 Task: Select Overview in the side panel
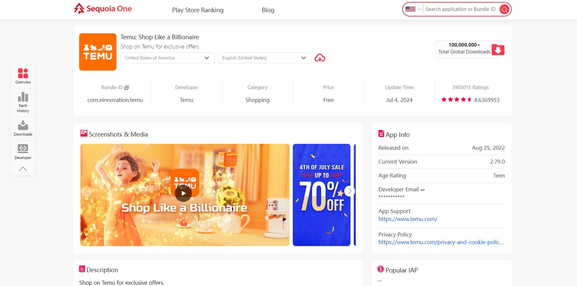(x=23, y=76)
